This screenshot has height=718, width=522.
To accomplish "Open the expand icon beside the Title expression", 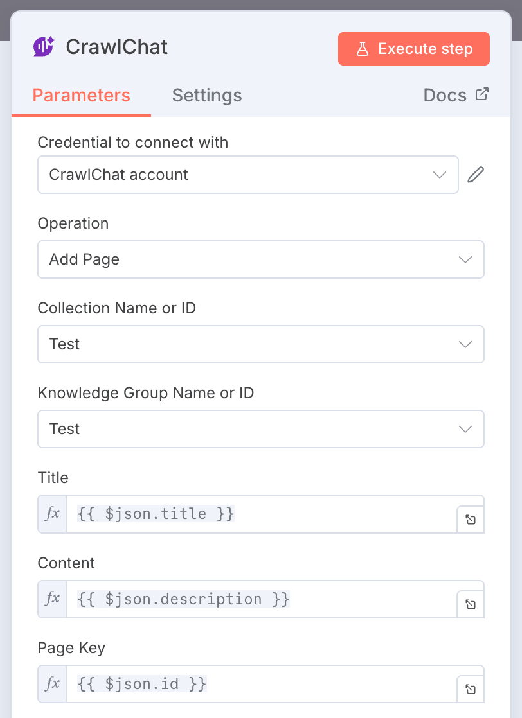I will [470, 518].
